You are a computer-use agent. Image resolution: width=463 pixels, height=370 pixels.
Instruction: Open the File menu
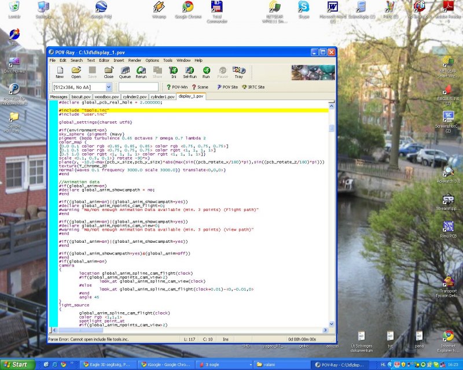[x=53, y=60]
